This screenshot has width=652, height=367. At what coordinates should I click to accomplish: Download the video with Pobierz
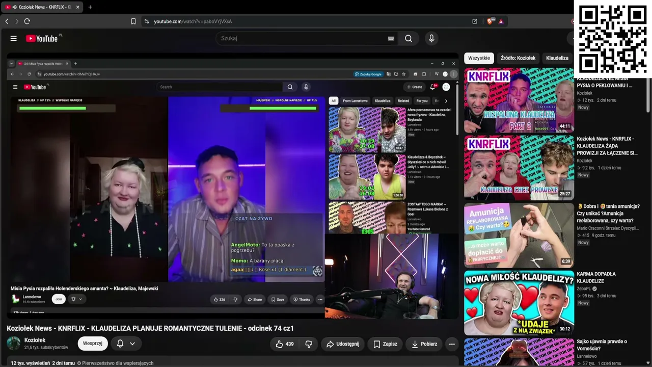coord(424,344)
